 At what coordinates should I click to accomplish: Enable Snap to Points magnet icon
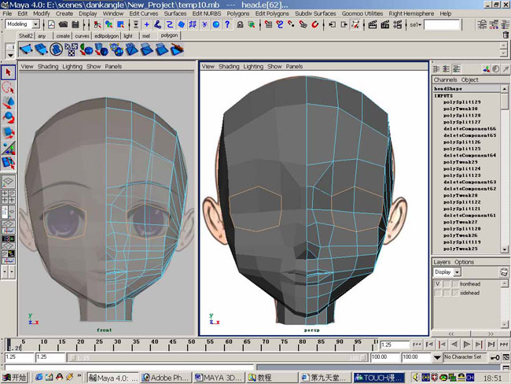[x=292, y=24]
